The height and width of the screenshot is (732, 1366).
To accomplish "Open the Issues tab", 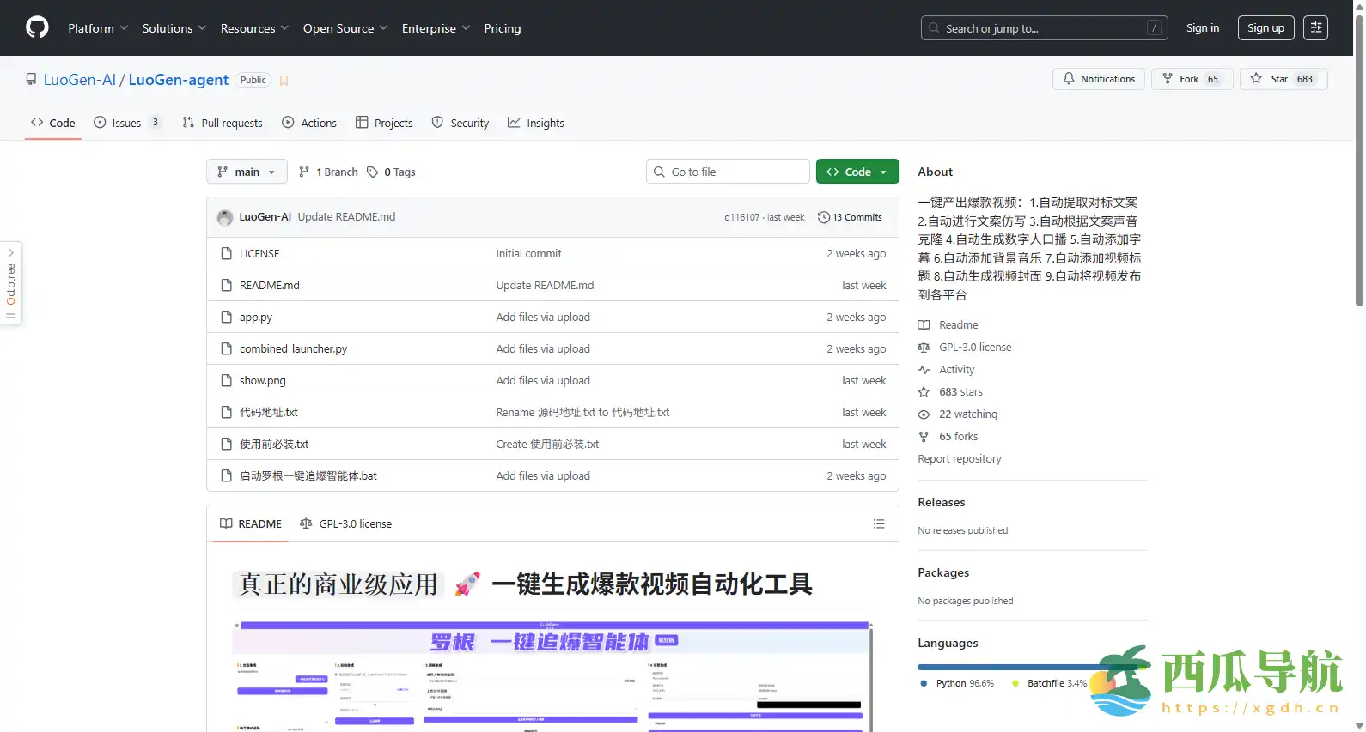I will coord(126,123).
